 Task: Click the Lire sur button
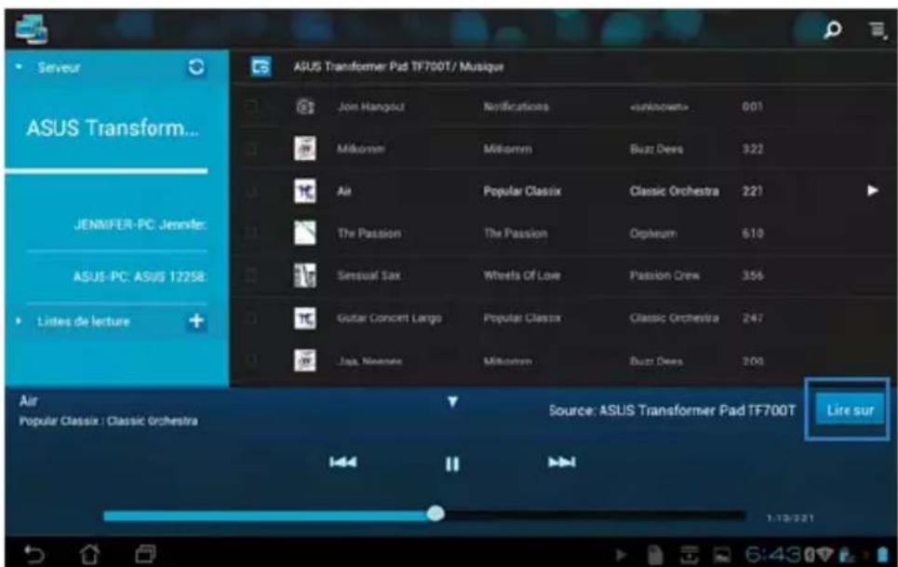tap(850, 410)
